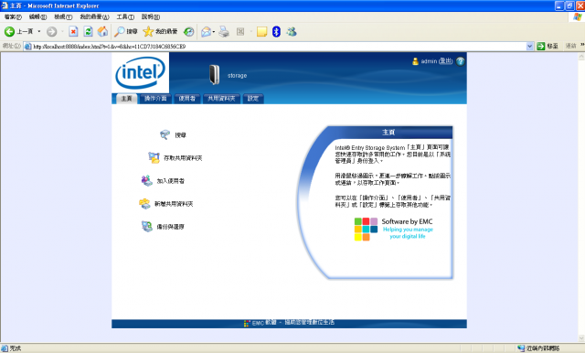
Task: Click the Windows flag logo in menu bar corner
Action: click(x=577, y=16)
